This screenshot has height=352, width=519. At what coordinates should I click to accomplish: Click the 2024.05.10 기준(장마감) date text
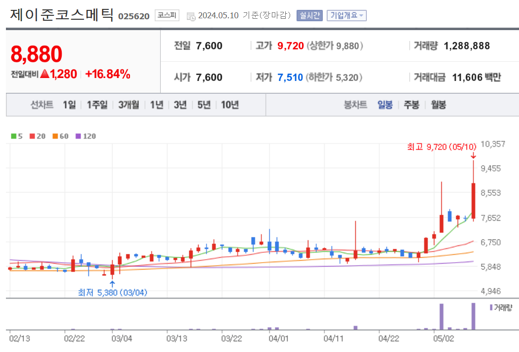tap(244, 15)
